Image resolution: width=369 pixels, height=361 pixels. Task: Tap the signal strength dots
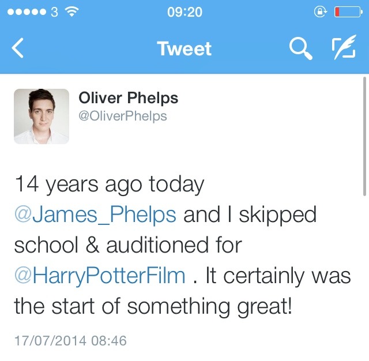click(x=25, y=12)
